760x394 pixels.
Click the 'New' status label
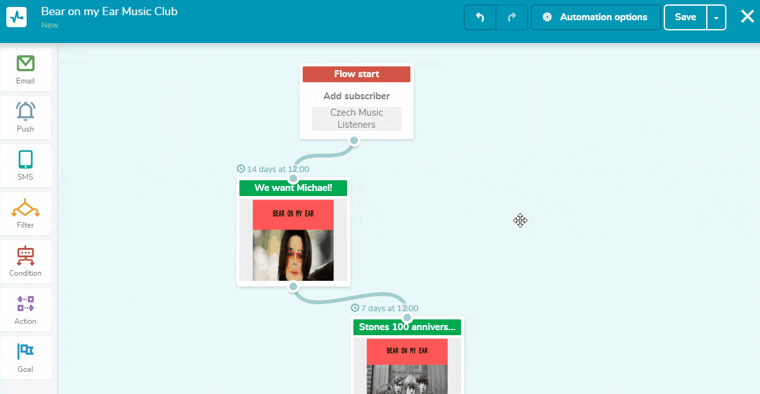coord(49,25)
